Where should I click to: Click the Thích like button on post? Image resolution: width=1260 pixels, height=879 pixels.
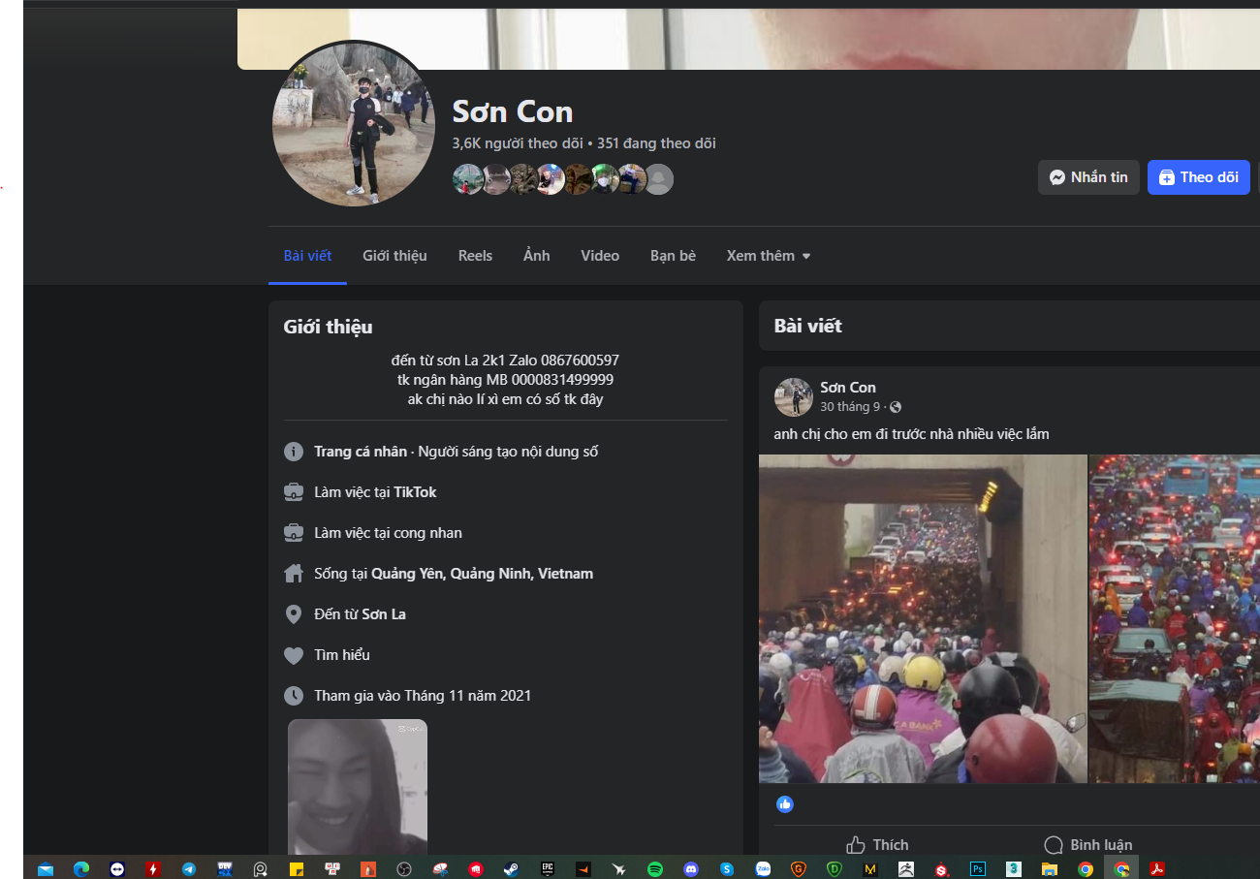(877, 844)
